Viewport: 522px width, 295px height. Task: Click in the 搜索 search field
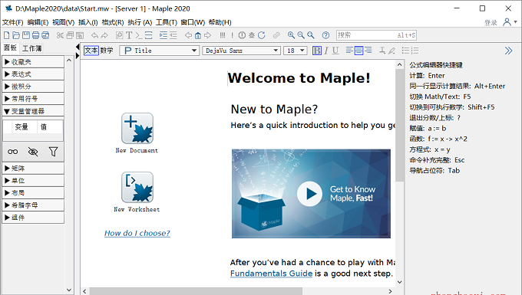[376, 35]
